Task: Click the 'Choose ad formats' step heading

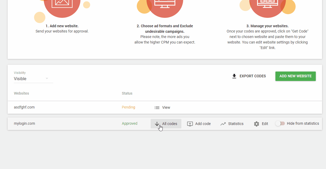Action: pos(165,29)
